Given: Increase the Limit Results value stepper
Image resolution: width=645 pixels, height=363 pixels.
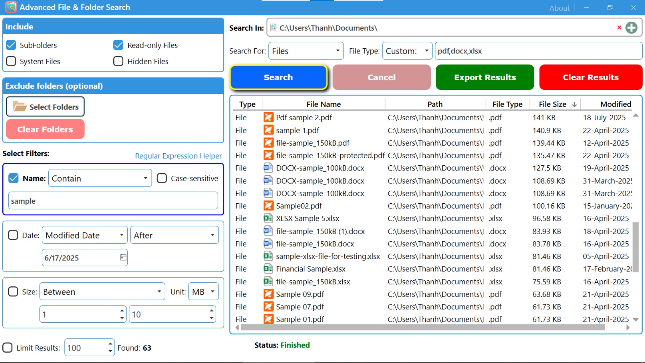Looking at the screenshot, I should 110,344.
